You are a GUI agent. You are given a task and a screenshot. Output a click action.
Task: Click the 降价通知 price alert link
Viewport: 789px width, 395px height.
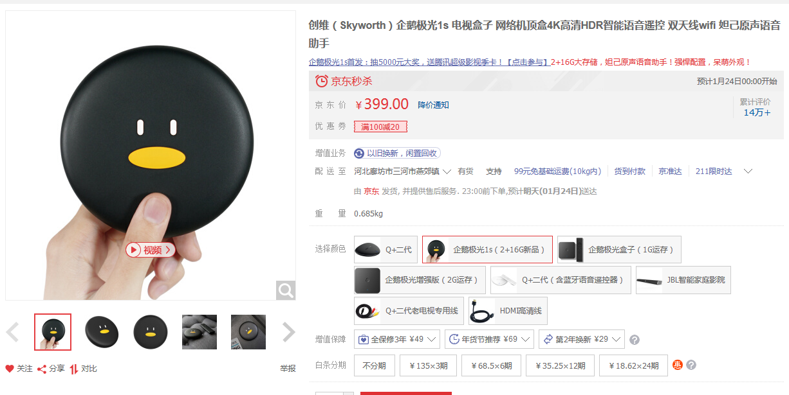coord(433,105)
